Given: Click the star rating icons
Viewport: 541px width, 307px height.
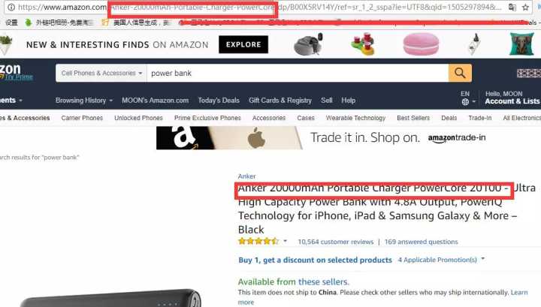Looking at the screenshot, I should coord(258,241).
